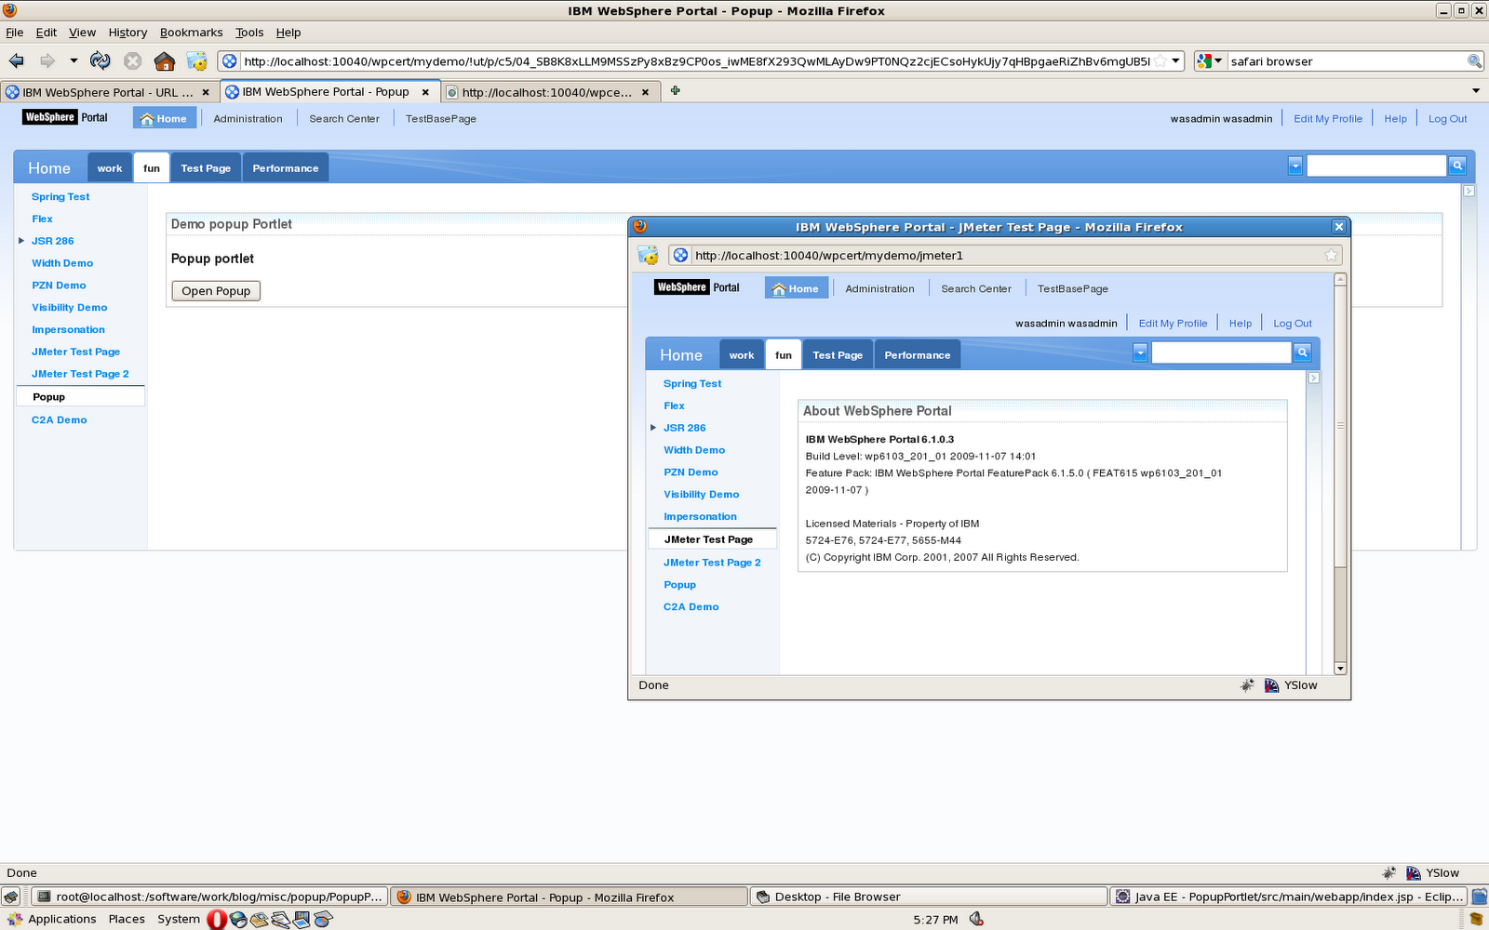Click Administration link in main portal header

point(248,119)
